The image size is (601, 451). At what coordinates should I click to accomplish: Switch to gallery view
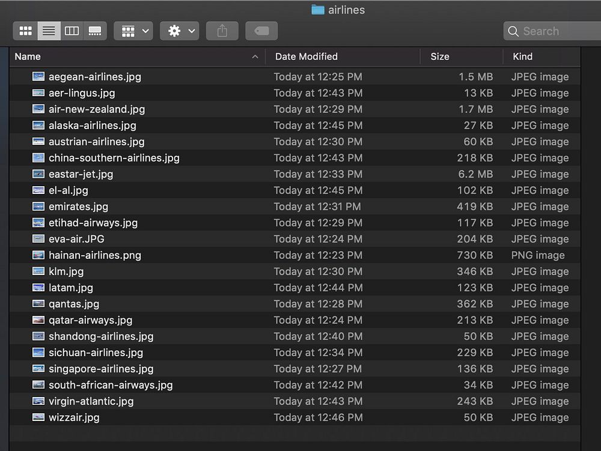[x=95, y=31]
